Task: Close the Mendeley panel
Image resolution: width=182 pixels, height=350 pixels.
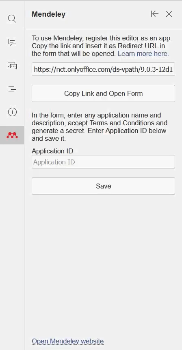Action: pyautogui.click(x=169, y=14)
